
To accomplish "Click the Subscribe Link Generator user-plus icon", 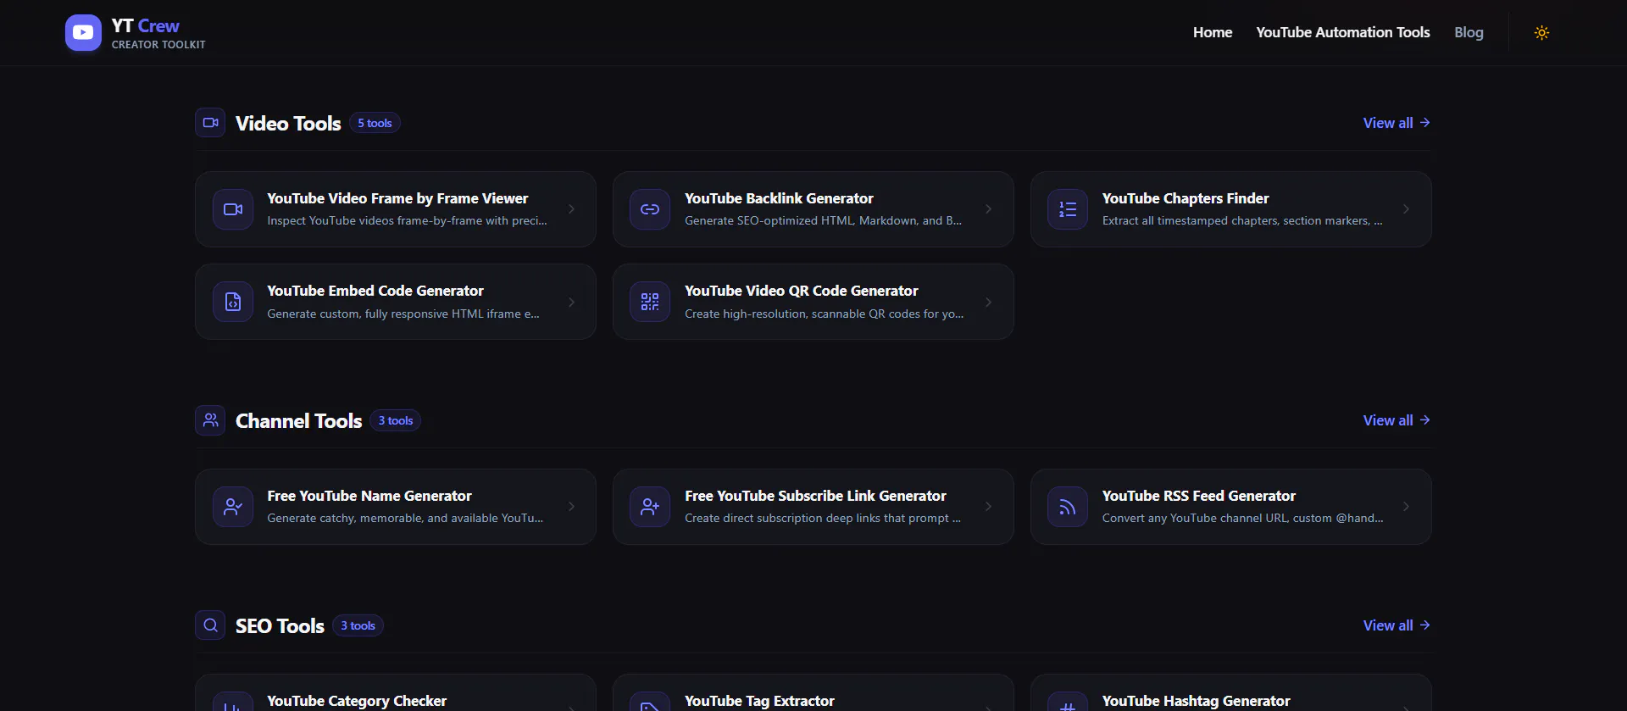I will click(650, 507).
